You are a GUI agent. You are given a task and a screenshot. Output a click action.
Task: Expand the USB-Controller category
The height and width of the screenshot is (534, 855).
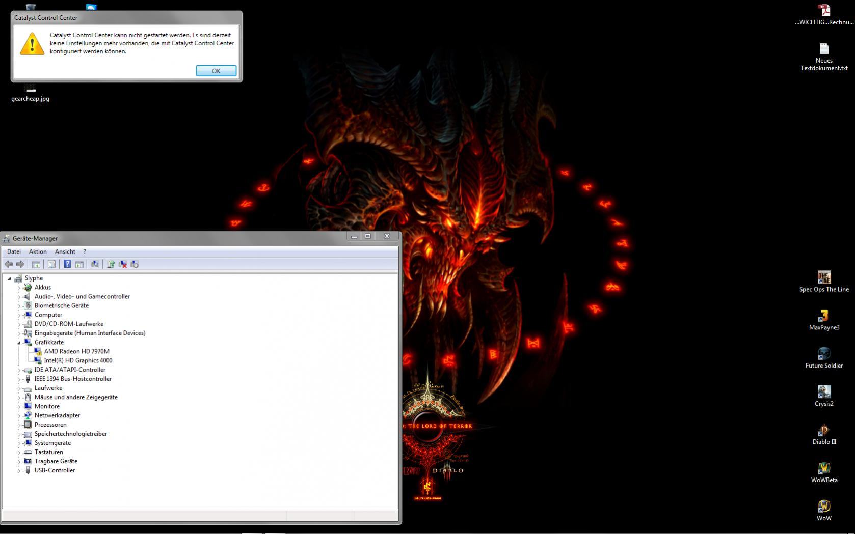click(19, 471)
